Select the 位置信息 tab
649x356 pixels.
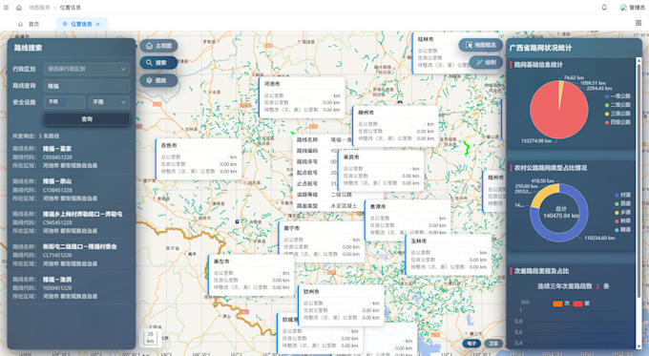(x=81, y=24)
